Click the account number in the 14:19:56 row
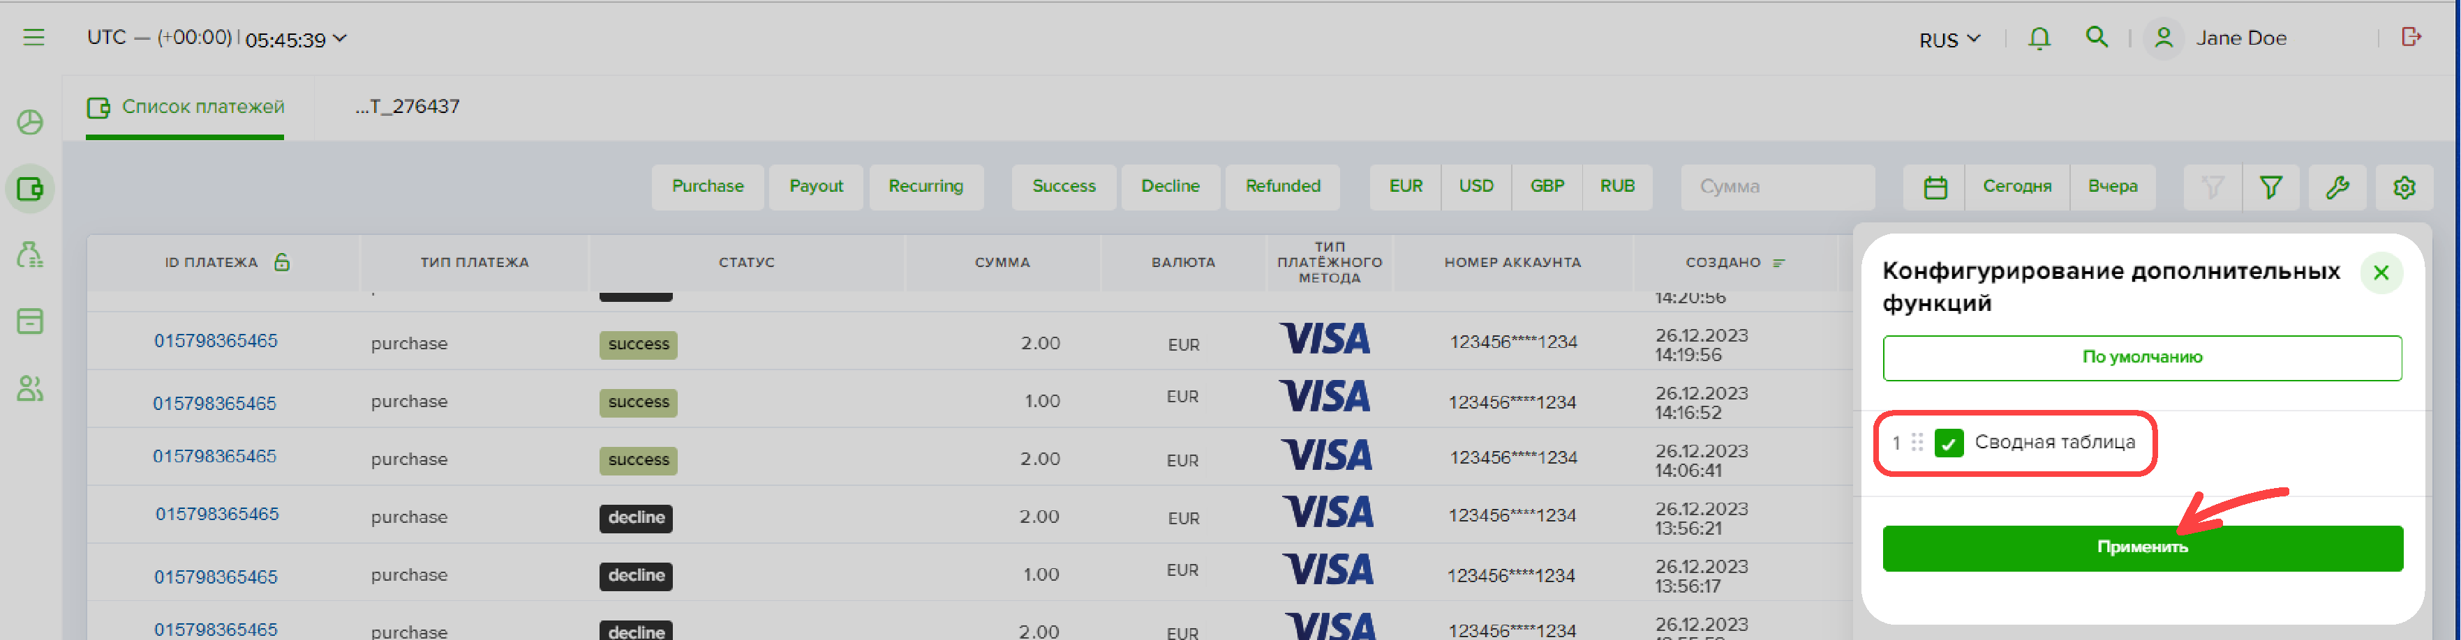Viewport: 2461px width, 640px height. coord(1513,342)
